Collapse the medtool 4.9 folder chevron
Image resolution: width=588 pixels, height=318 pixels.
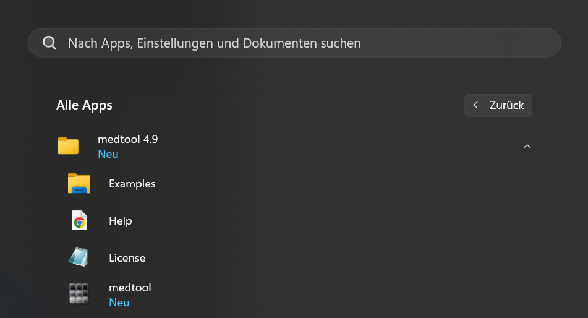527,147
